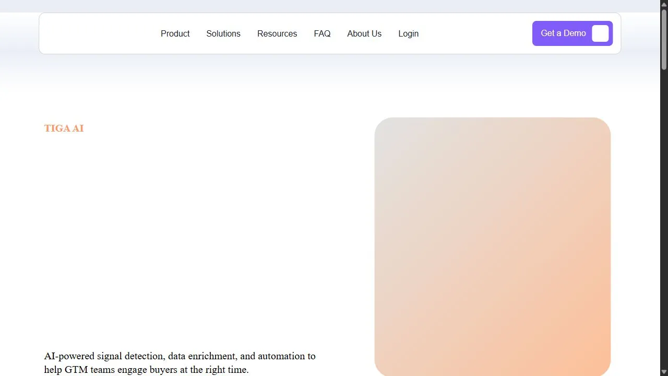Click the scrollbar track below the thumb
Viewport: 668px width, 376px height.
[664, 218]
